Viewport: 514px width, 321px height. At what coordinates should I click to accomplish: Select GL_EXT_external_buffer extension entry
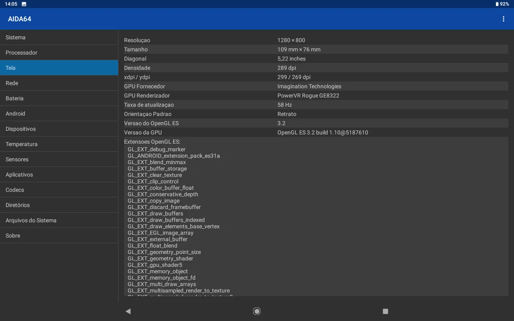[x=158, y=239]
